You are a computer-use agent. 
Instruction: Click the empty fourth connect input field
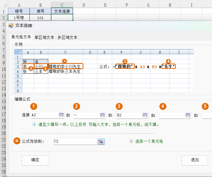172,115
